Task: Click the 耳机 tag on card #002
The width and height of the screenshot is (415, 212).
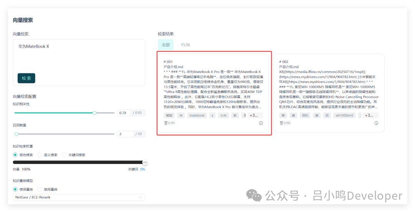Action: tap(305, 115)
